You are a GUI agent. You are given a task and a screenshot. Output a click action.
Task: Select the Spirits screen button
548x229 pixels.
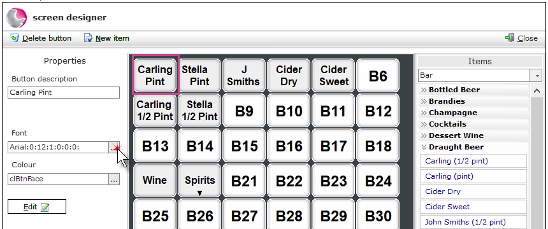[x=199, y=181]
